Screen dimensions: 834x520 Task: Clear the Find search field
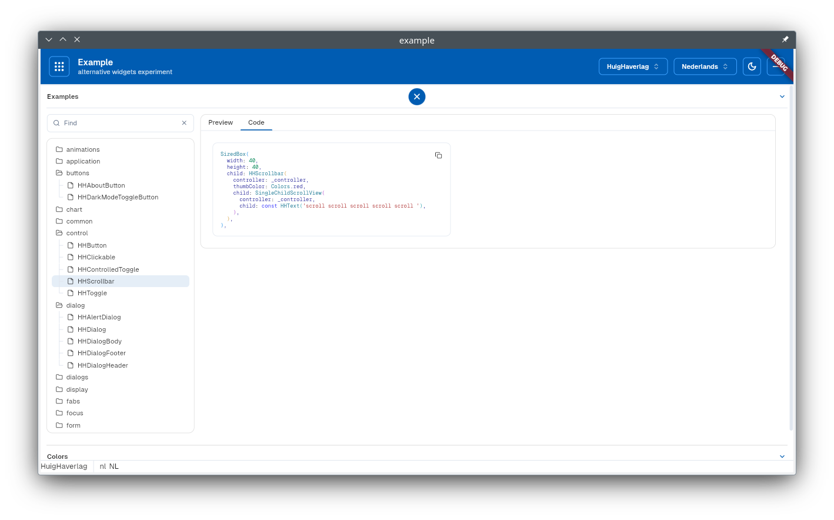tap(184, 123)
